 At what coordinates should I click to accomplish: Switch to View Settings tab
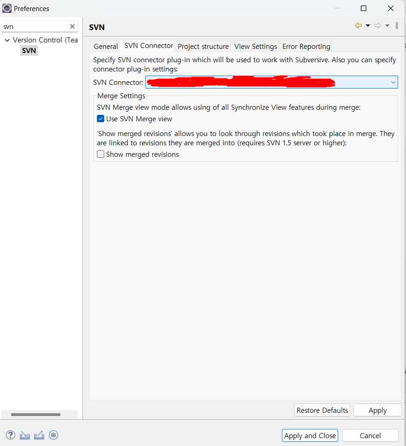[256, 47]
